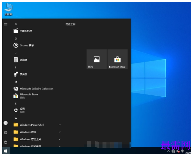
Task: Open the Voice Recorder app icon
Action: [x=16, y=74]
